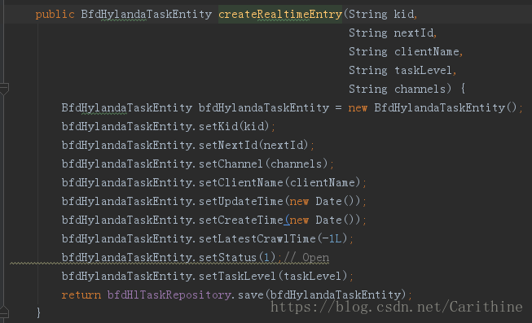
Task: Click parameter String nextId
Action: point(391,33)
